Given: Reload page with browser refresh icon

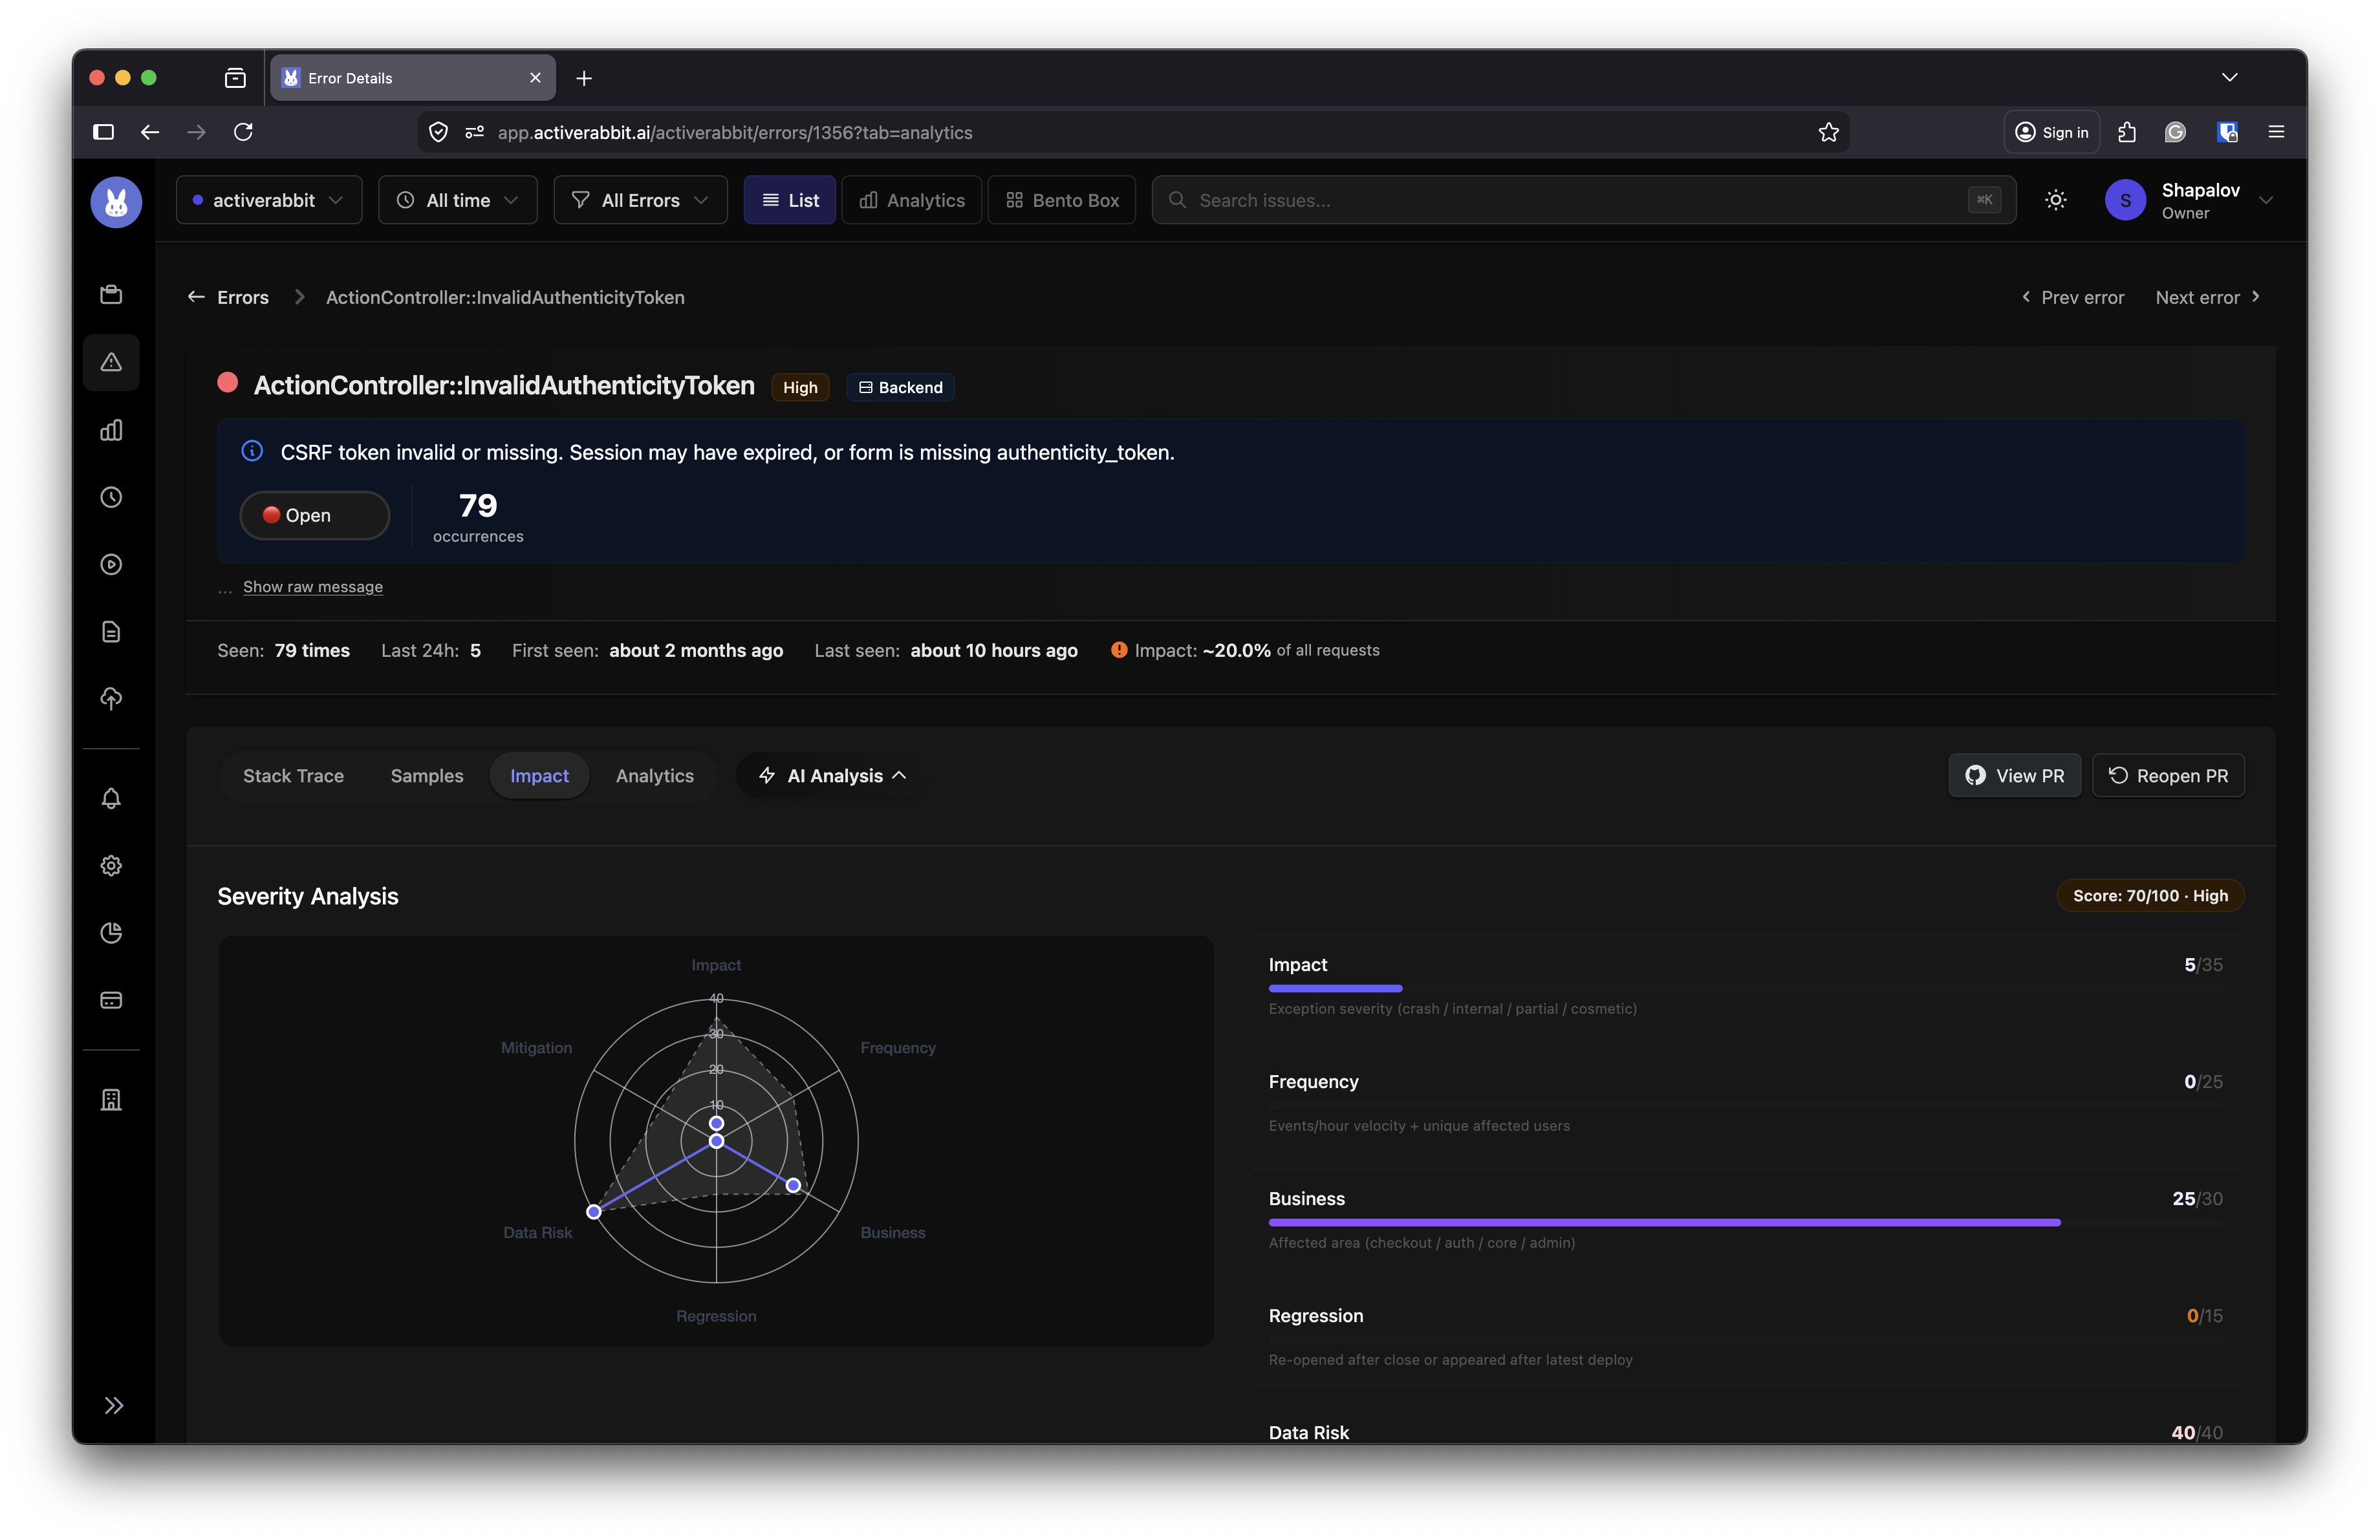Looking at the screenshot, I should point(243,132).
